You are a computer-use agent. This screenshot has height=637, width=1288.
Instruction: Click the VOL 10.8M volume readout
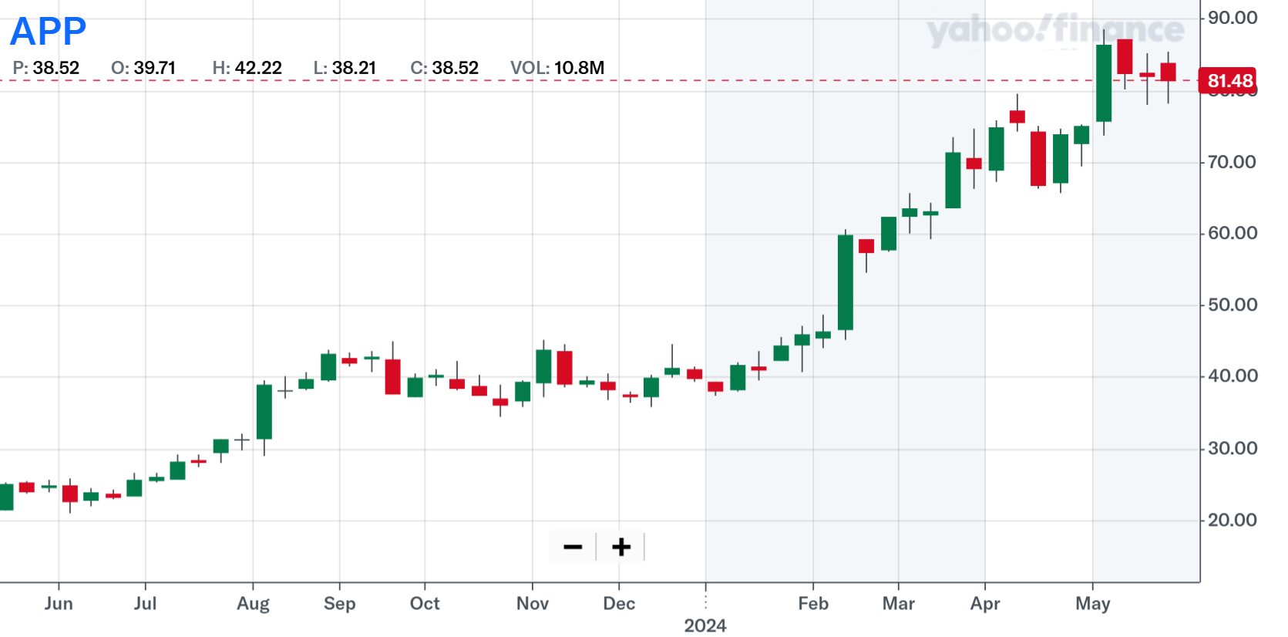click(x=557, y=68)
